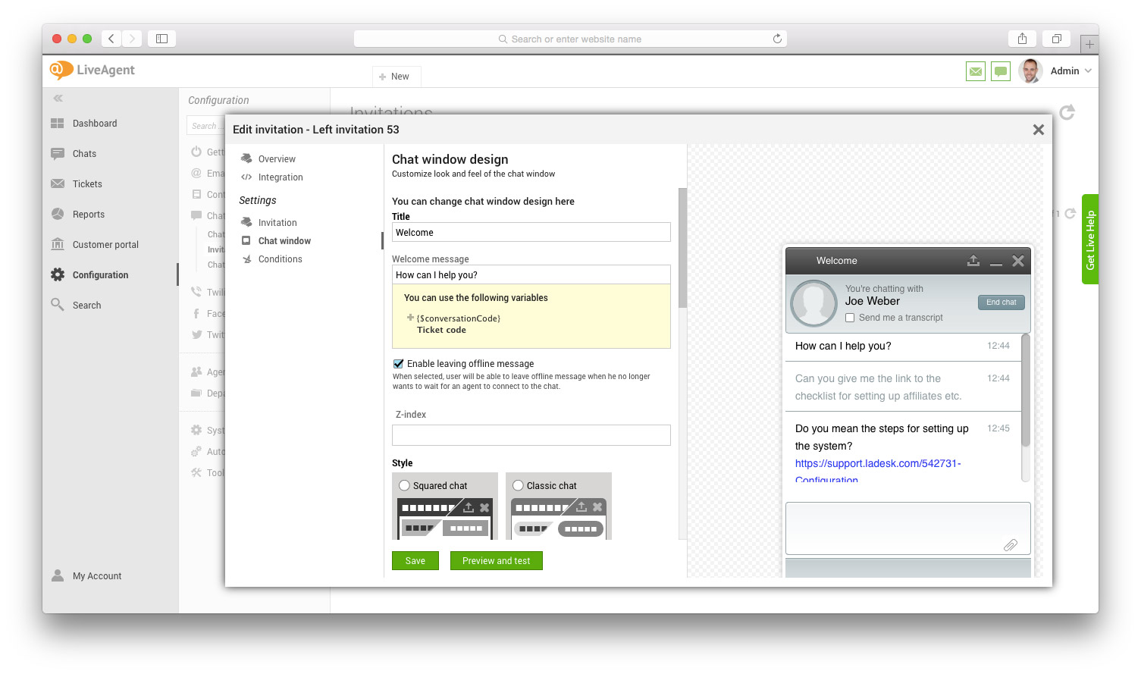Open Tickets in the sidebar
Viewport: 1141px width, 674px height.
pos(86,184)
